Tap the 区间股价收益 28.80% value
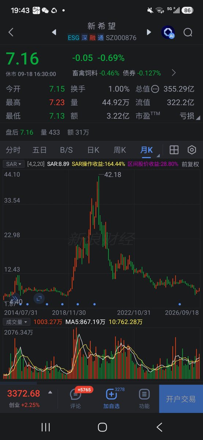Image resolution: width=203 pixels, height=440 pixels. [153, 164]
